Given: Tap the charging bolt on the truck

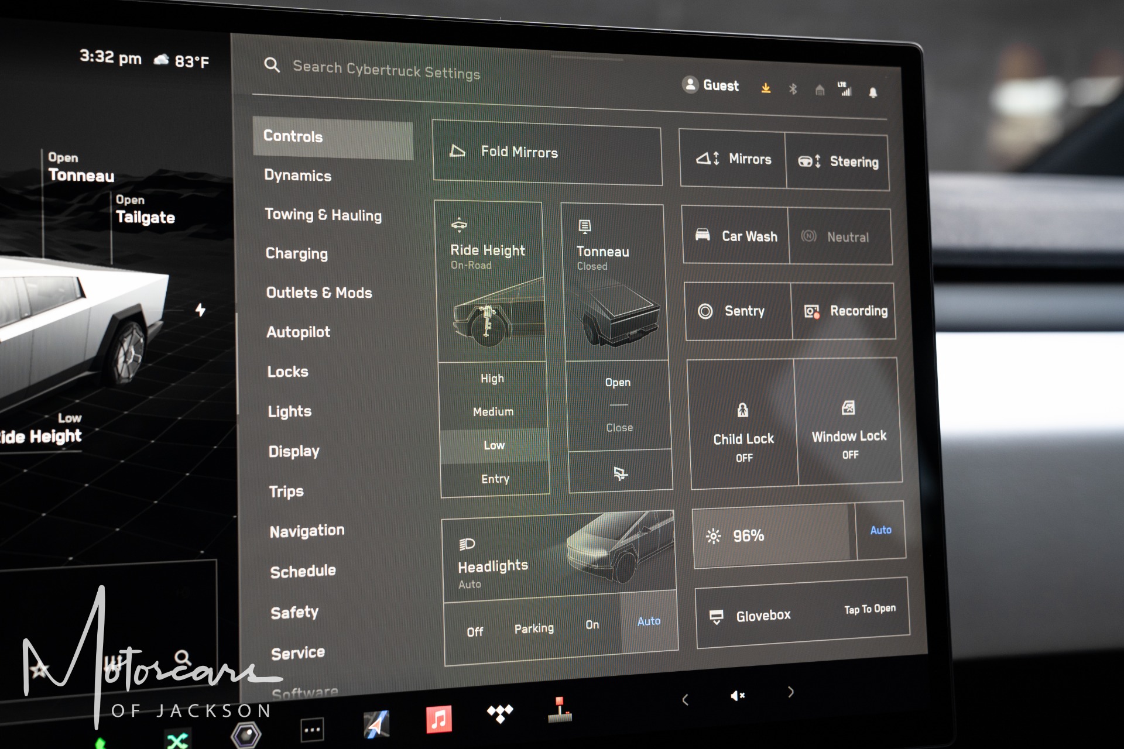Looking at the screenshot, I should (x=200, y=310).
